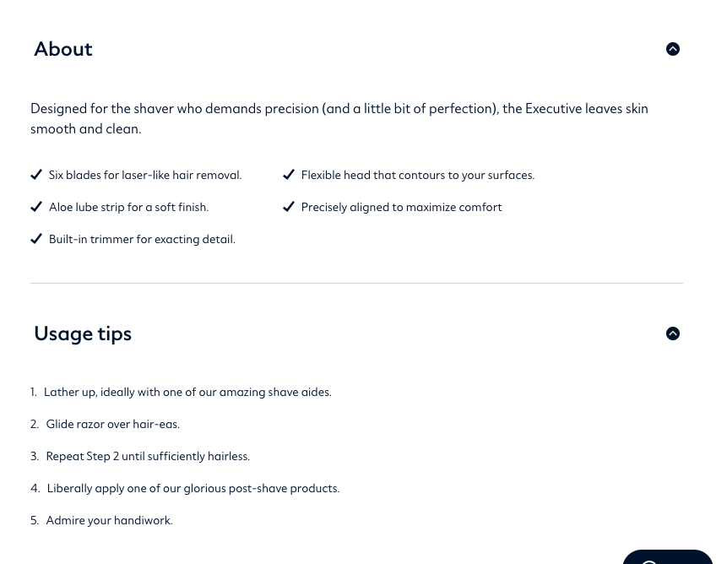The height and width of the screenshot is (564, 727).
Task: Click the About heading
Action: click(x=63, y=49)
